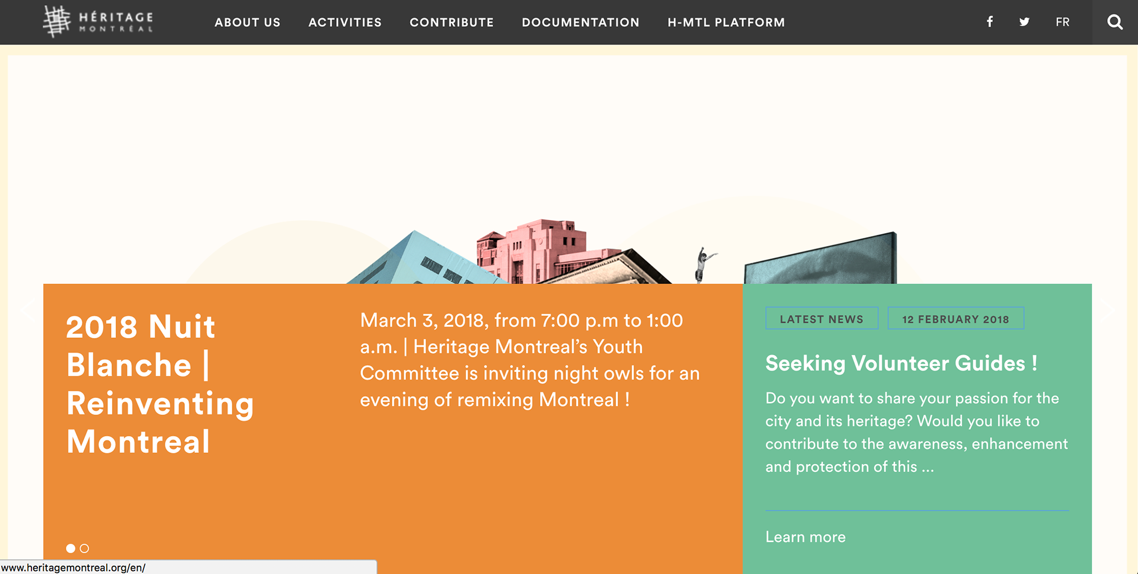1138x574 pixels.
Task: Open the Twitter page icon
Action: tap(1024, 22)
